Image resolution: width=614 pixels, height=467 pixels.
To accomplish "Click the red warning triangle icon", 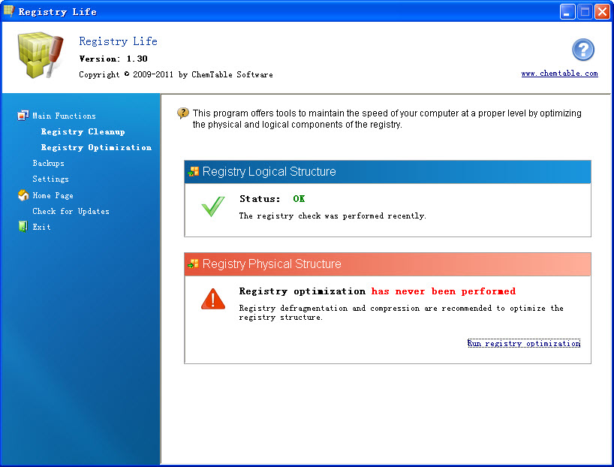I will click(x=213, y=299).
